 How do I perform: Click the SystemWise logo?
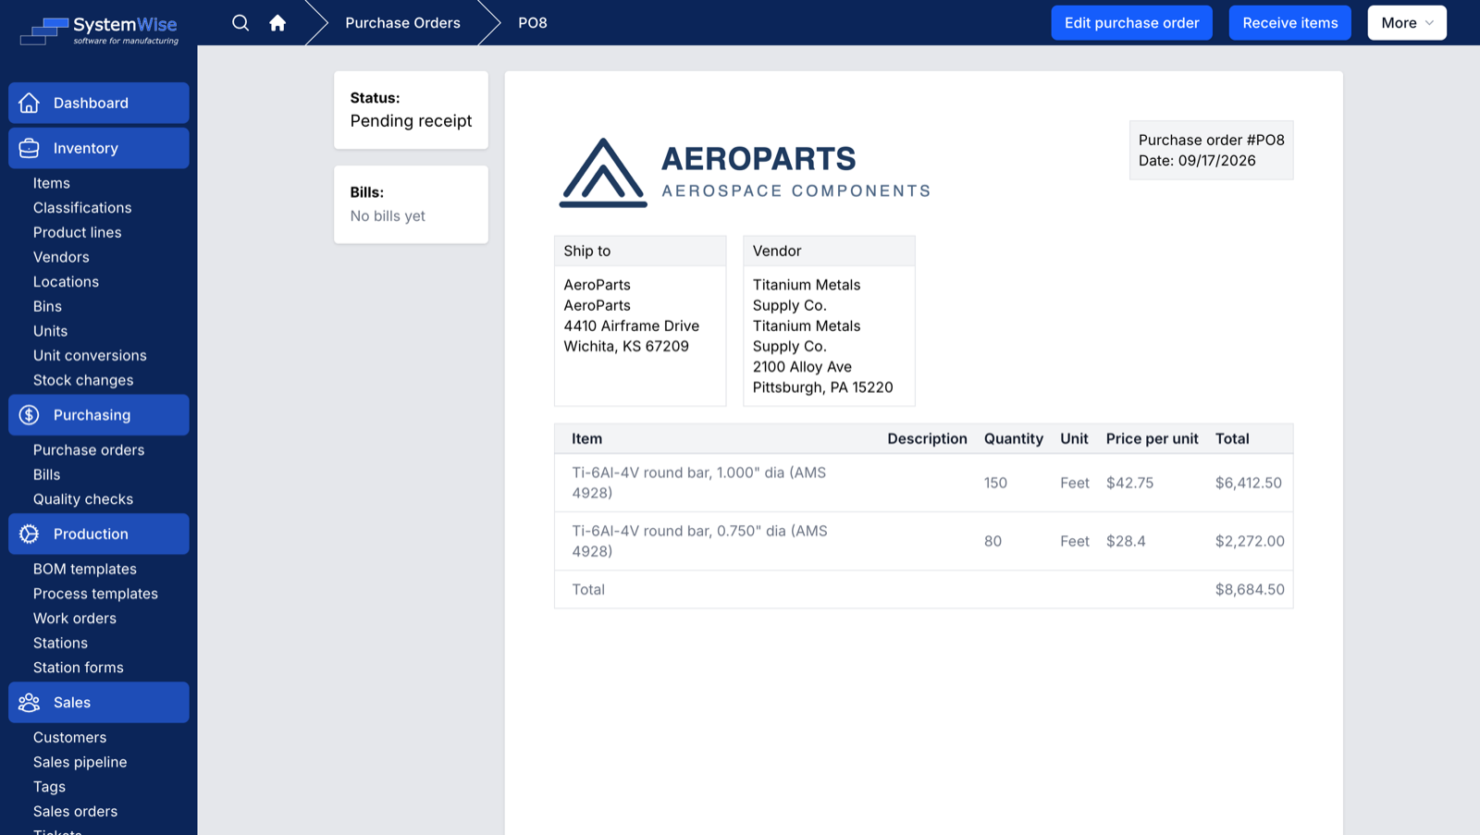[x=99, y=31]
